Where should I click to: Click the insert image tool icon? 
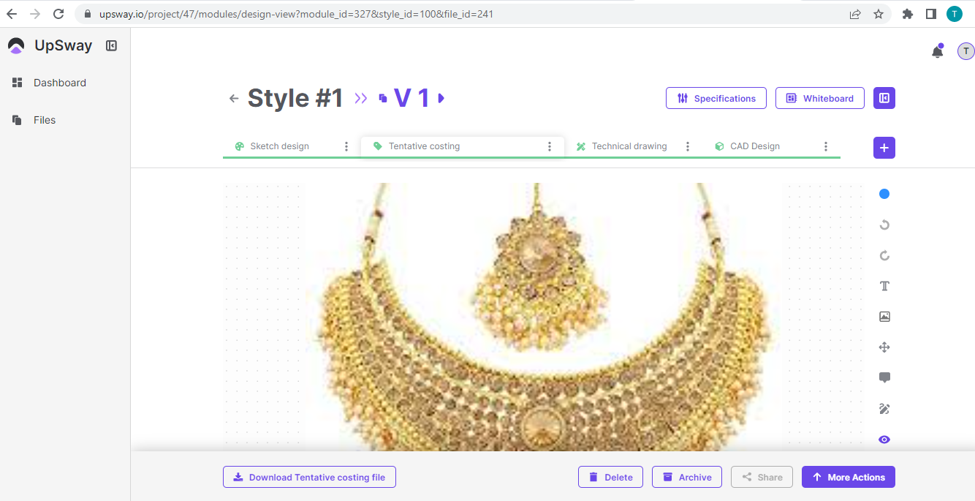point(884,317)
